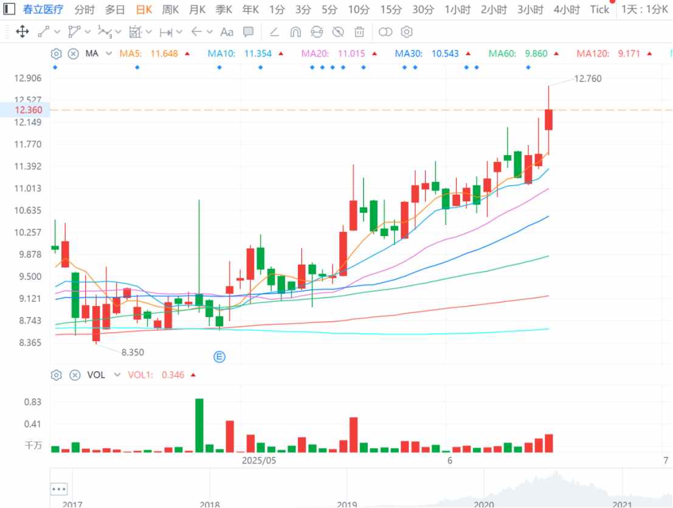
Task: Select the Aa text annotation tool
Action: [x=227, y=32]
